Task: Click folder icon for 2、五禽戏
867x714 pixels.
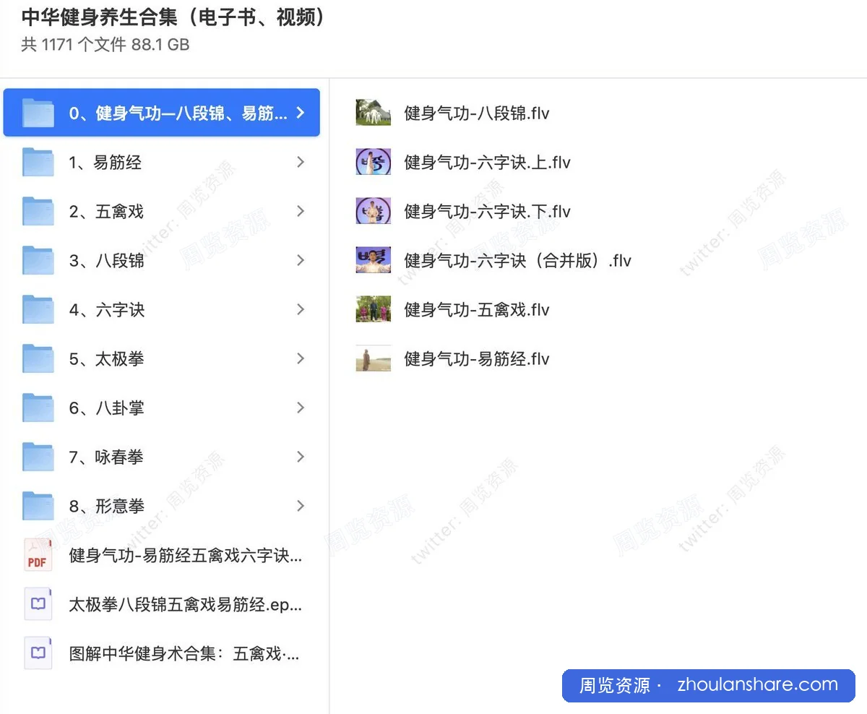Action: pos(38,212)
